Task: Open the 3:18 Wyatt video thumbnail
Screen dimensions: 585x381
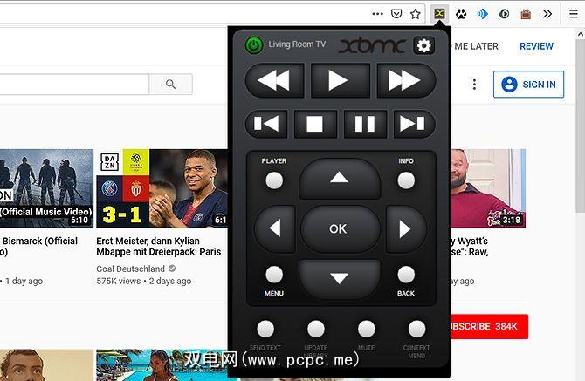Action: click(x=488, y=188)
